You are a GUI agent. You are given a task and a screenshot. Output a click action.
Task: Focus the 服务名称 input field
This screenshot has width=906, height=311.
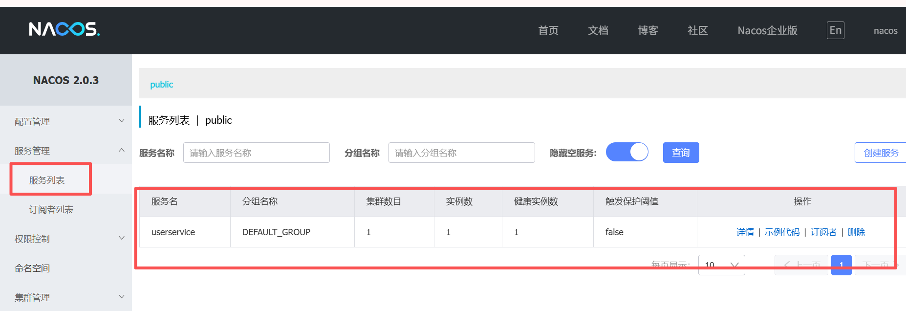tap(257, 153)
